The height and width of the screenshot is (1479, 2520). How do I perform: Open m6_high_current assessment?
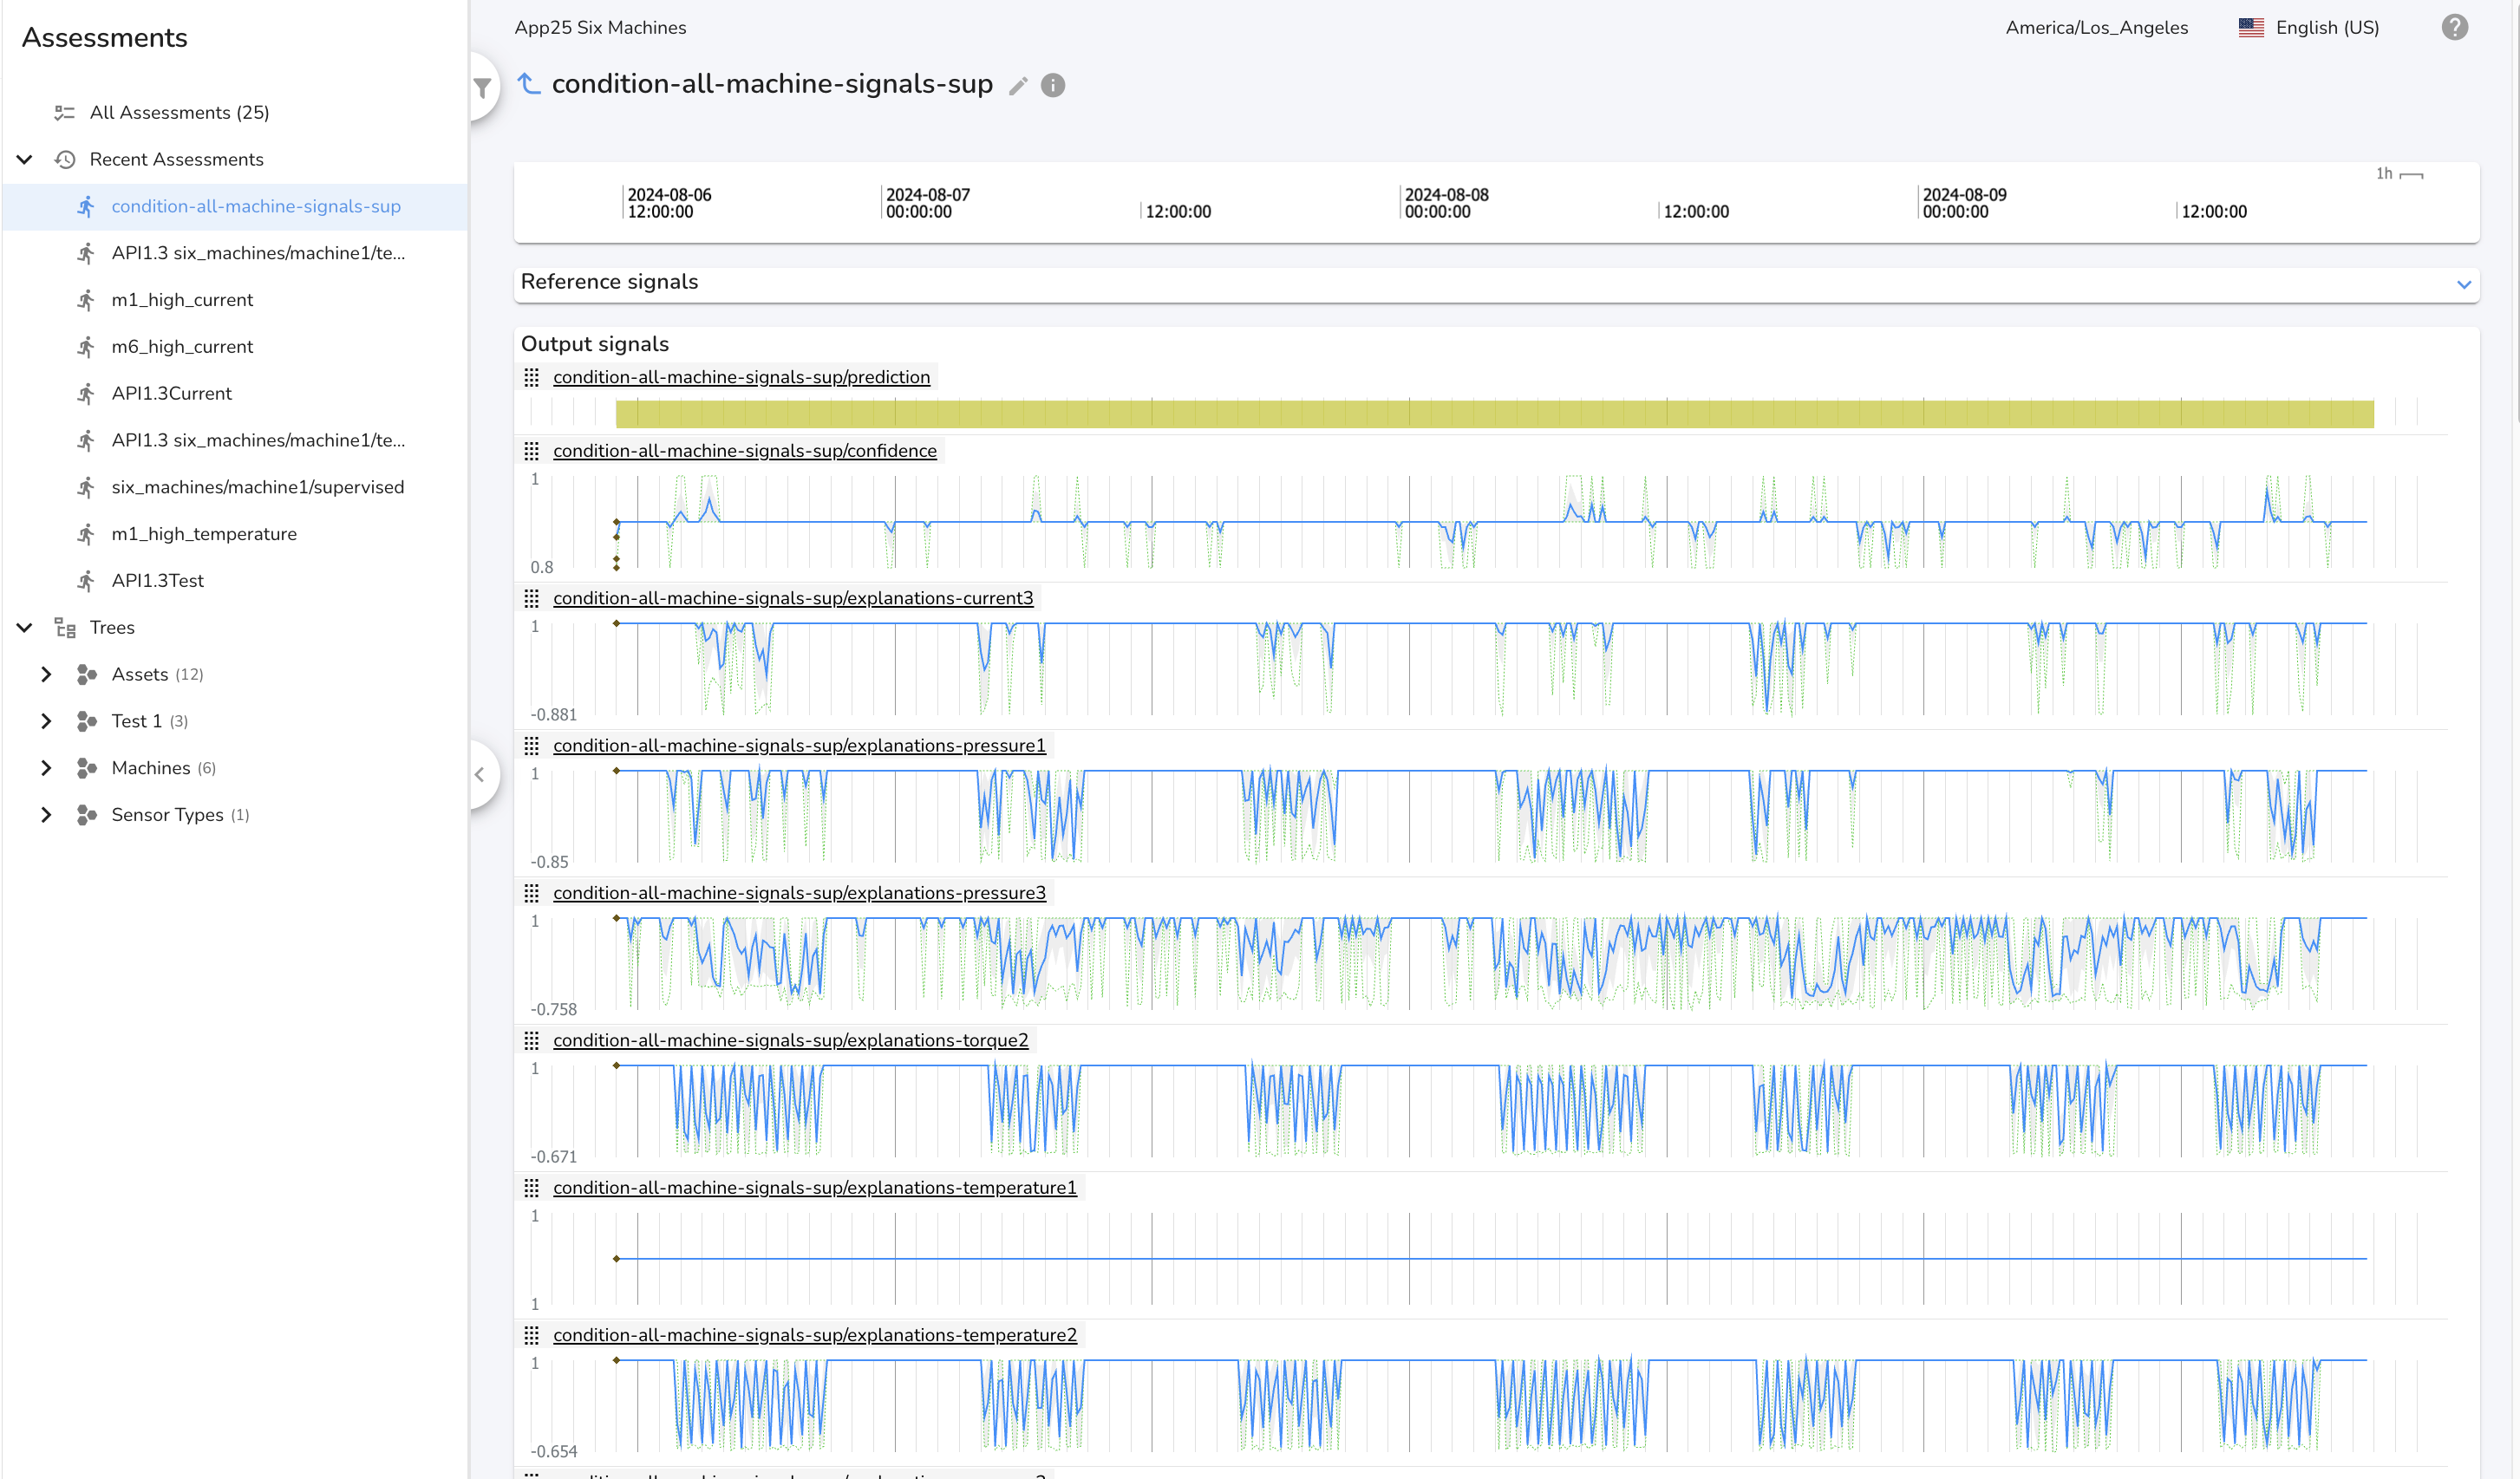[182, 347]
